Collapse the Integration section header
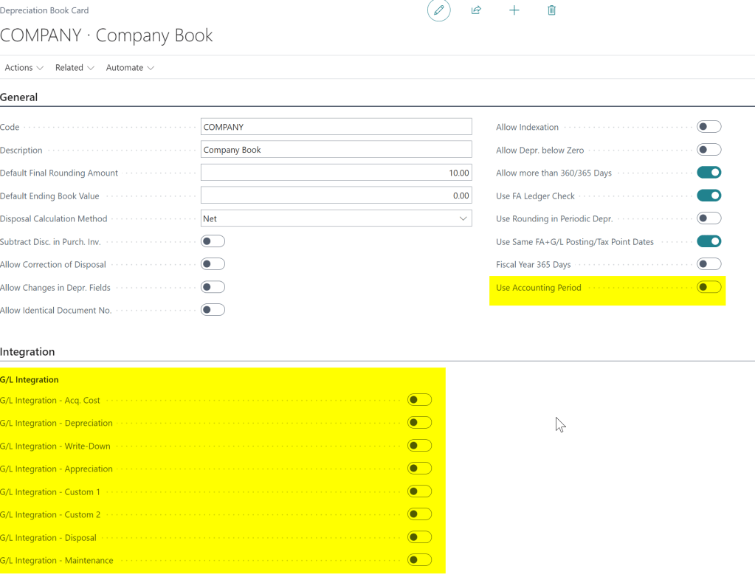The width and height of the screenshot is (755, 580). coord(27,352)
